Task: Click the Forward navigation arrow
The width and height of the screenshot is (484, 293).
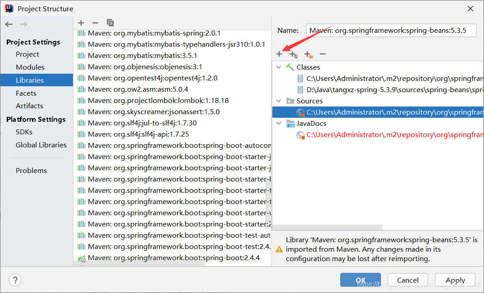Action: 23,24
